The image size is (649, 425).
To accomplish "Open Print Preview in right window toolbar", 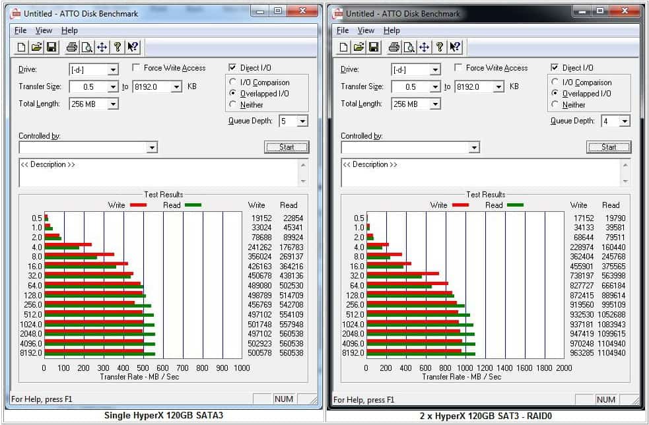I will point(409,47).
